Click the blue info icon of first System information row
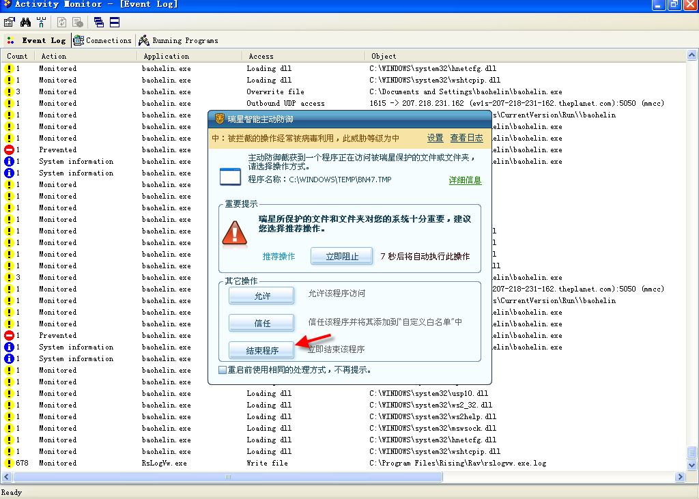This screenshot has height=499, width=699. click(x=9, y=161)
